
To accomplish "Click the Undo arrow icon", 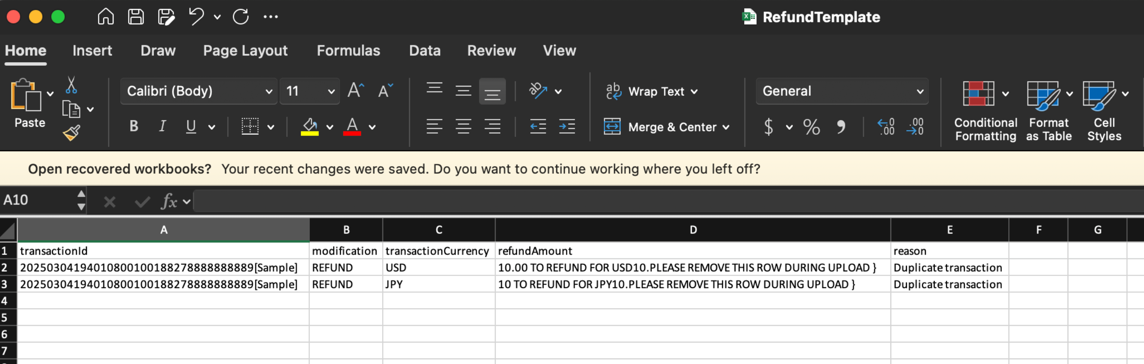I will (x=196, y=17).
